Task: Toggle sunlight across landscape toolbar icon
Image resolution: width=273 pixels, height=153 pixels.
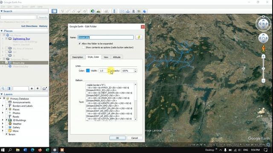Action: (98, 11)
